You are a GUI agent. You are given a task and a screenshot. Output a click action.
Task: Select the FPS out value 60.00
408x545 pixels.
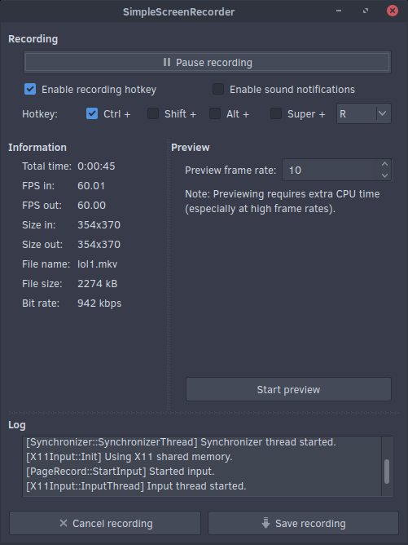pyautogui.click(x=91, y=205)
